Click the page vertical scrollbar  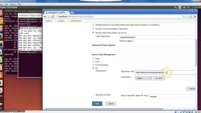coord(196,52)
